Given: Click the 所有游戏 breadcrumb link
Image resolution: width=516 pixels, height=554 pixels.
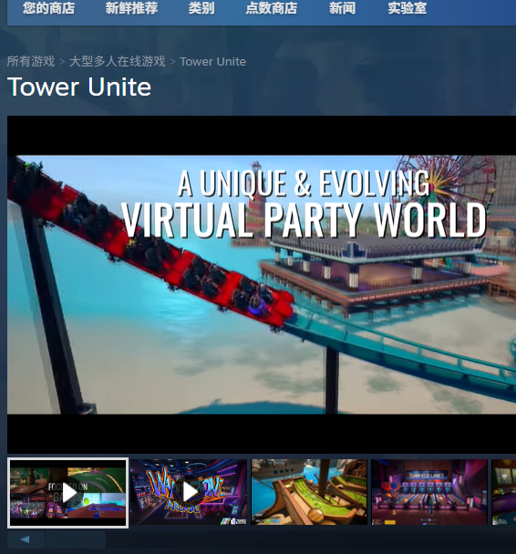Looking at the screenshot, I should click(x=31, y=61).
